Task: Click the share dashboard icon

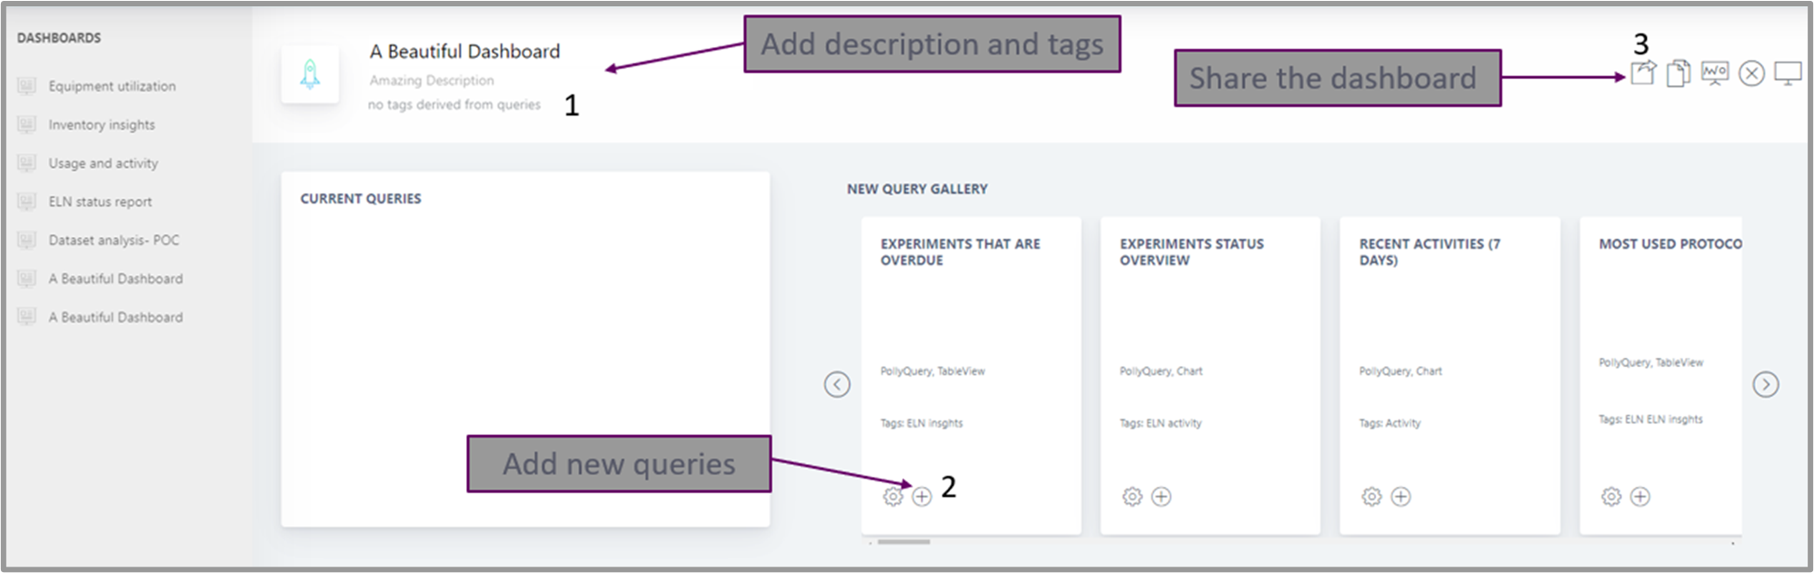Action: click(1642, 73)
